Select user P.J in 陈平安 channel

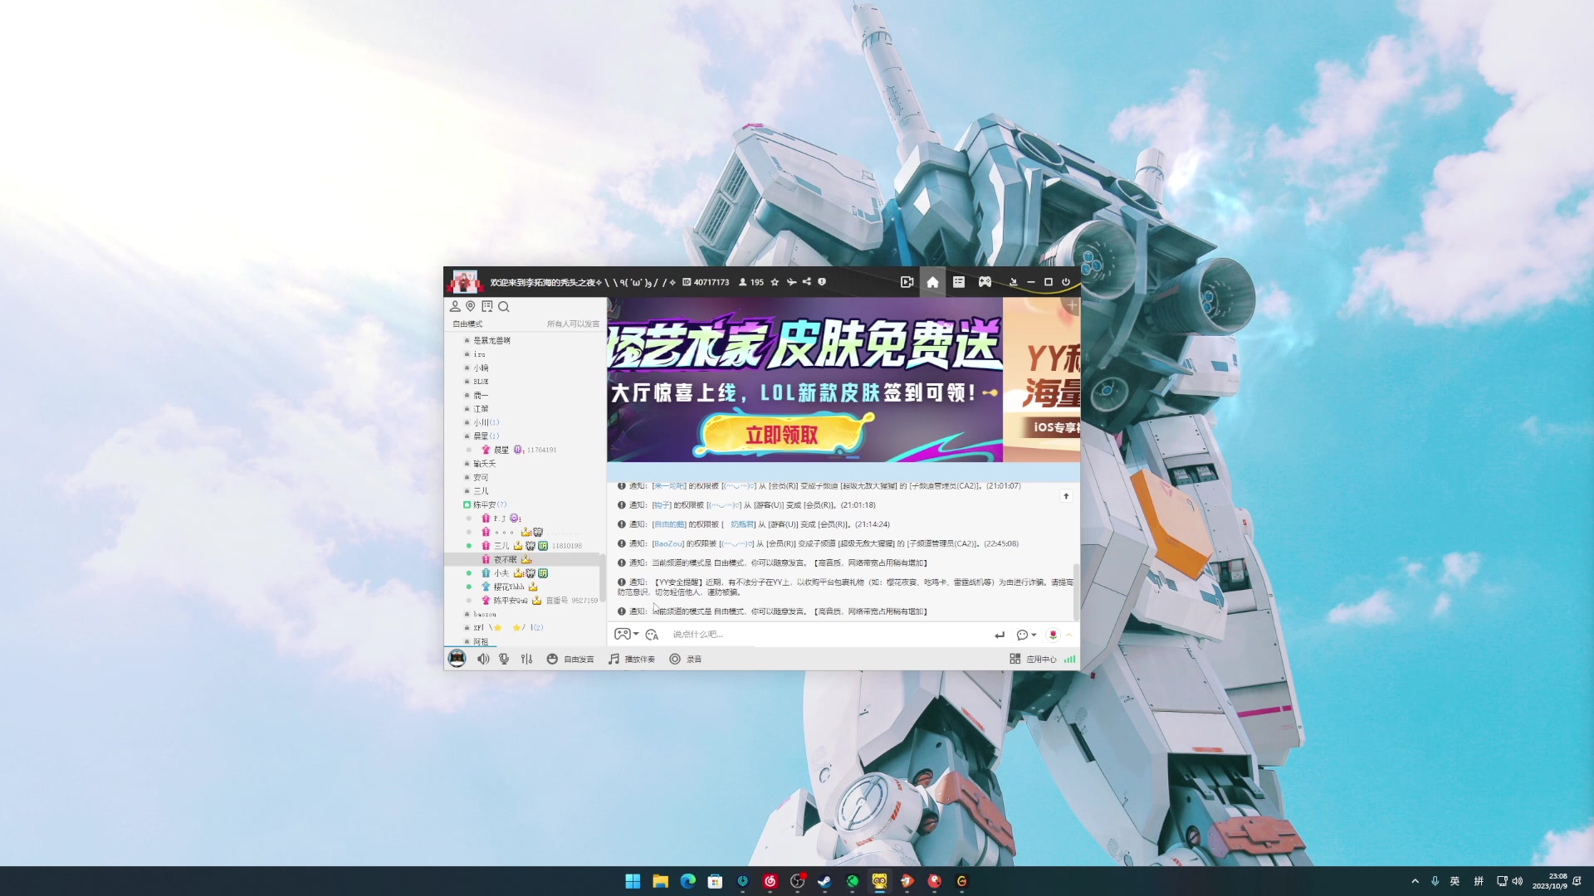(x=501, y=519)
